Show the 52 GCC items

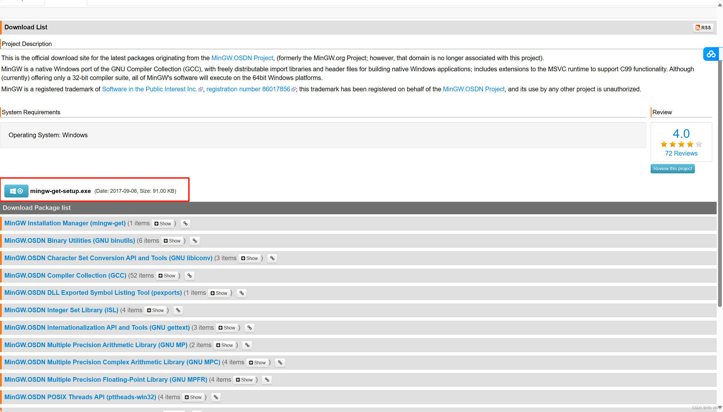167,276
